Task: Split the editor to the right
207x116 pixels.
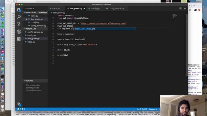Action: [180, 8]
